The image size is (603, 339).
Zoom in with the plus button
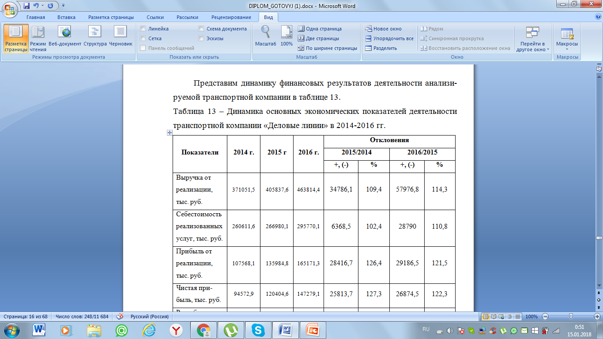click(598, 316)
